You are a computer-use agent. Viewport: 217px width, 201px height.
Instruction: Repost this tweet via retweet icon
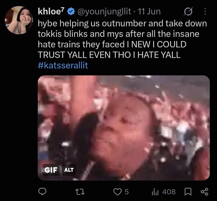pyautogui.click(x=81, y=192)
